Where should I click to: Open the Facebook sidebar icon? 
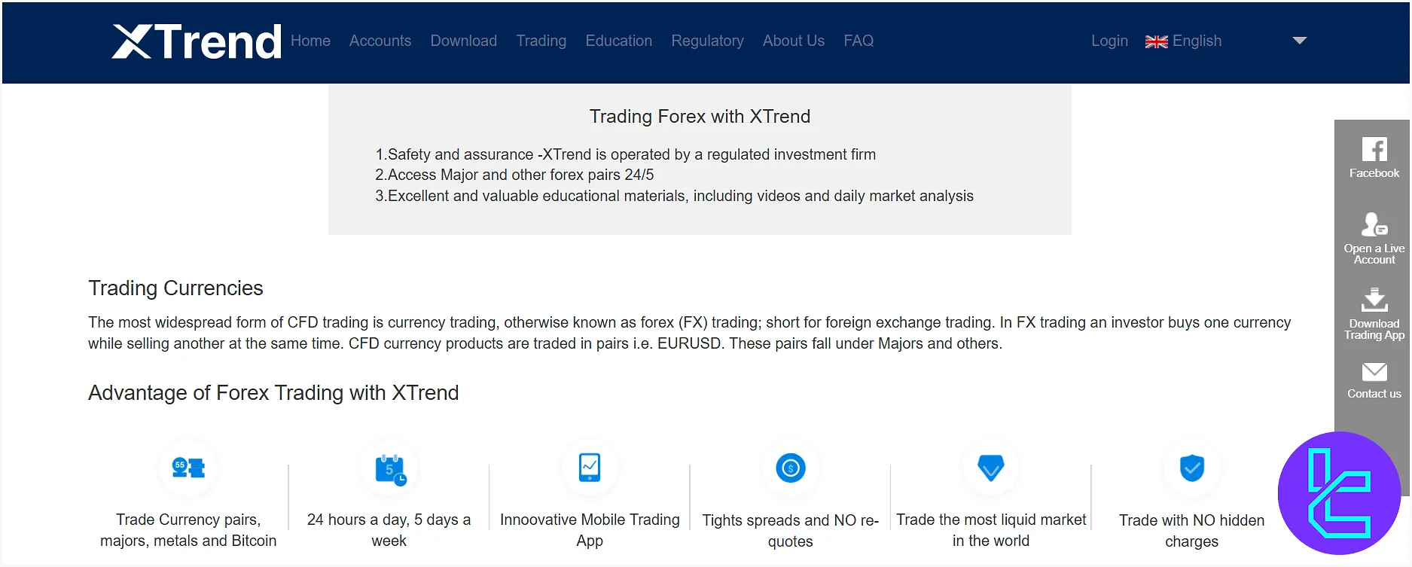(1374, 149)
